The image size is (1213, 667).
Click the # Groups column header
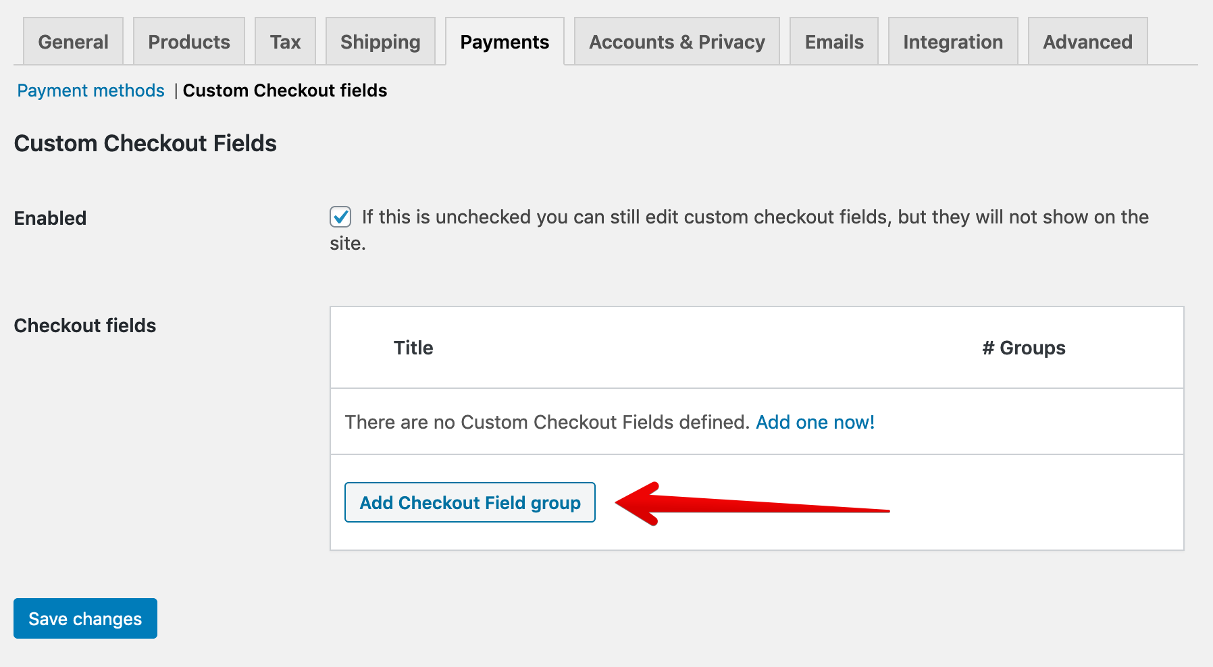click(1023, 348)
